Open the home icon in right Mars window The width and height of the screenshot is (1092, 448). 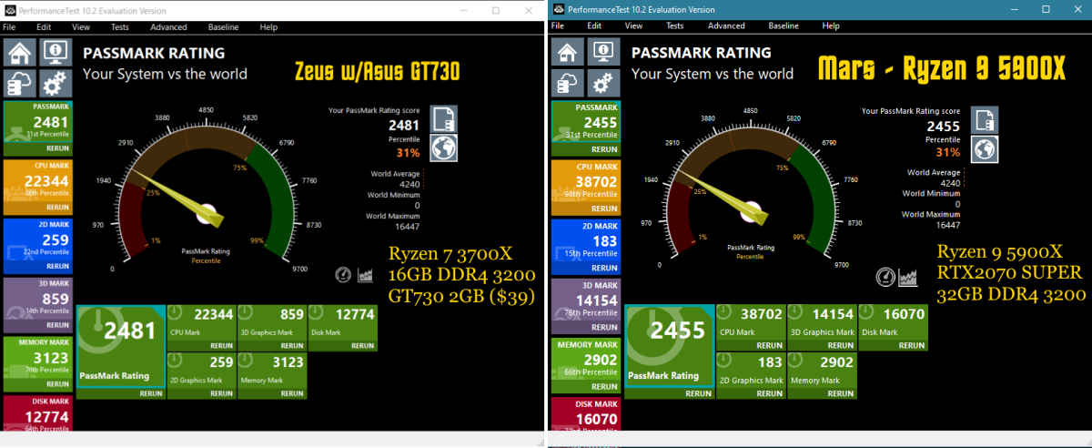[x=569, y=52]
